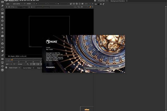
Task: Open the sRGB viewer process dropdown
Action: coord(31,4)
